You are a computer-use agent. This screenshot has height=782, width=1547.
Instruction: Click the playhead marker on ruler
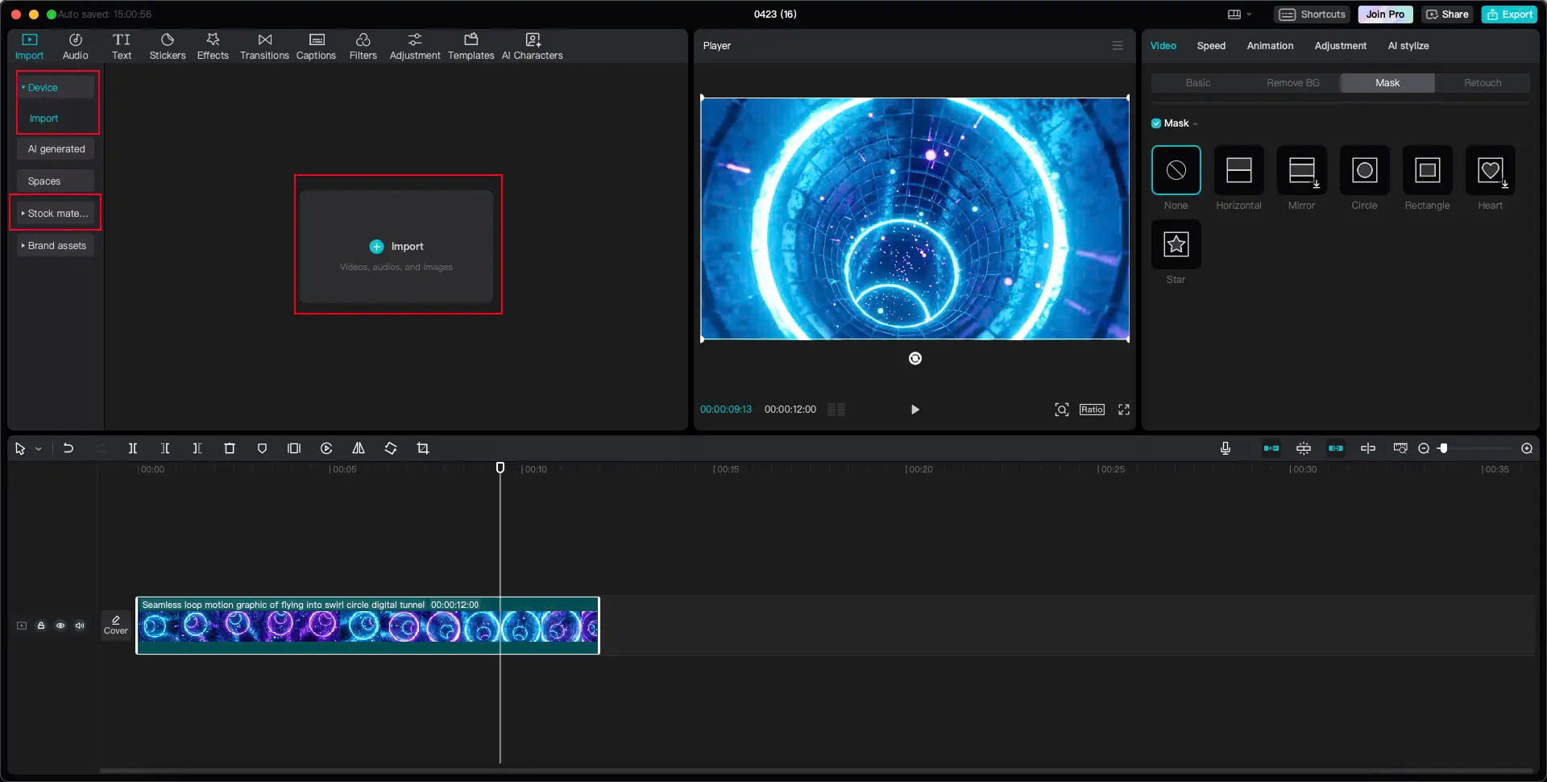[x=500, y=468]
